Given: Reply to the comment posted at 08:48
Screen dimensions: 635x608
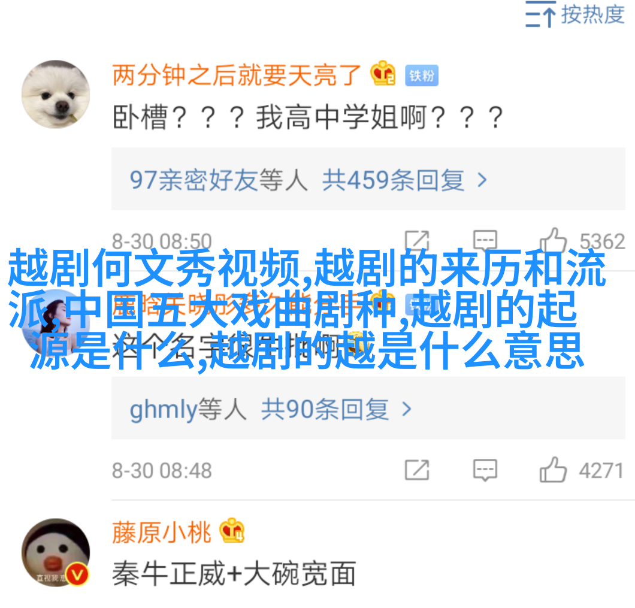Looking at the screenshot, I should (485, 470).
